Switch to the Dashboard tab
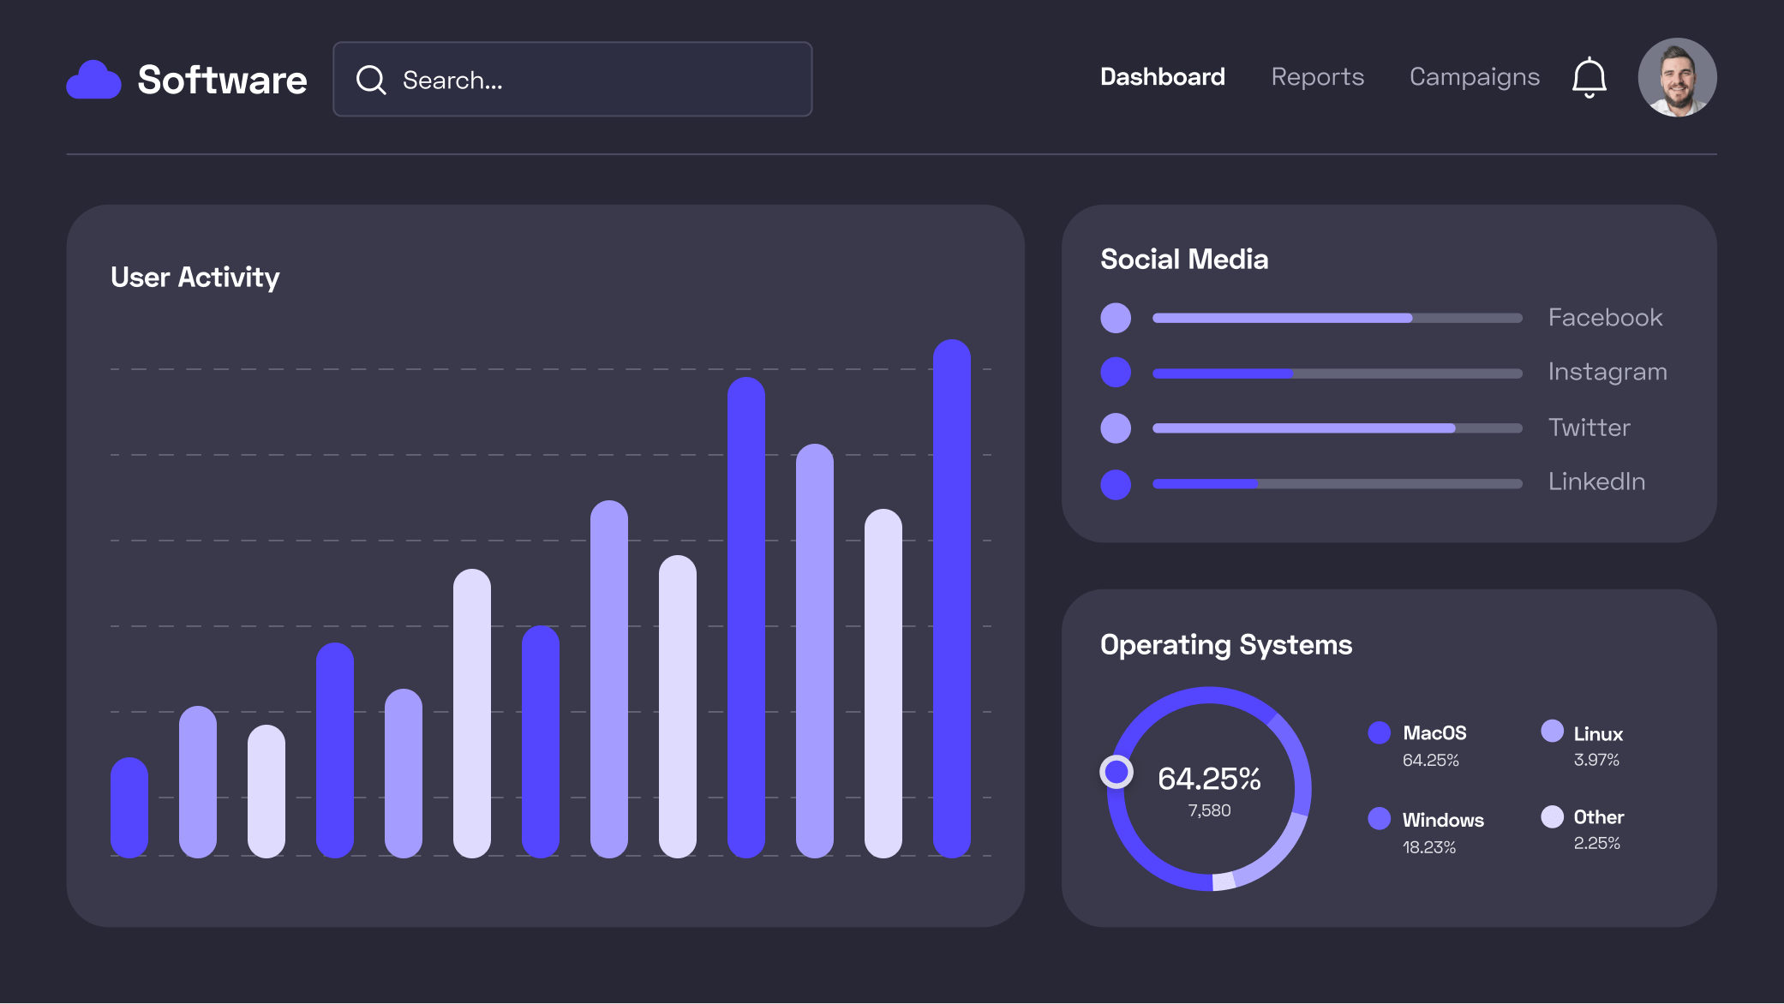This screenshot has width=1784, height=1004. pyautogui.click(x=1162, y=77)
